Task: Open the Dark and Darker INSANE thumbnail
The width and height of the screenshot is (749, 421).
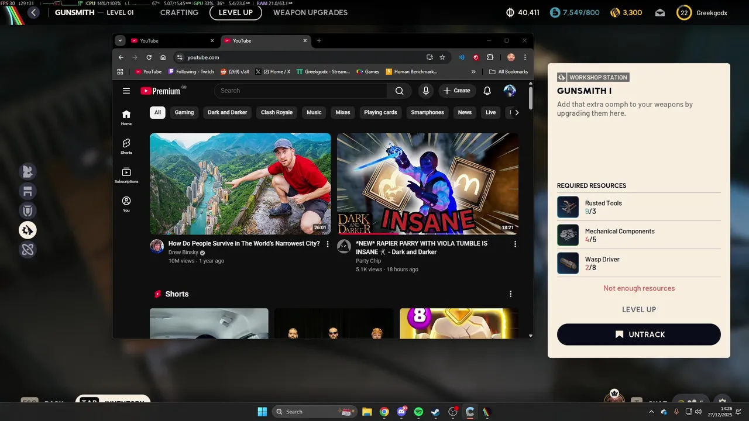Action: [x=428, y=184]
